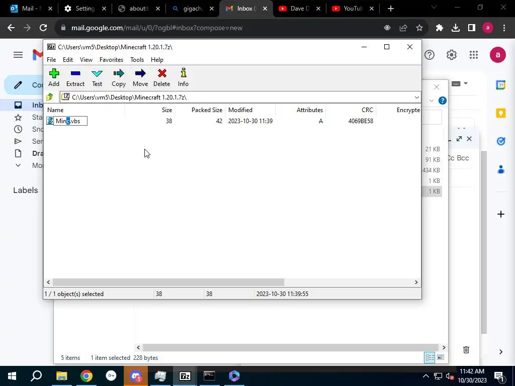Click the Extract toolbar icon
The height and width of the screenshot is (386, 515).
click(x=75, y=77)
